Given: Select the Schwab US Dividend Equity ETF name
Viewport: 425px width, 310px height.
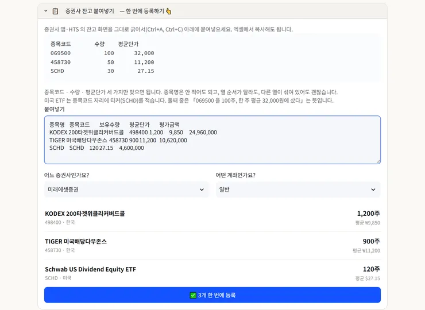Looking at the screenshot, I should pos(91,269).
